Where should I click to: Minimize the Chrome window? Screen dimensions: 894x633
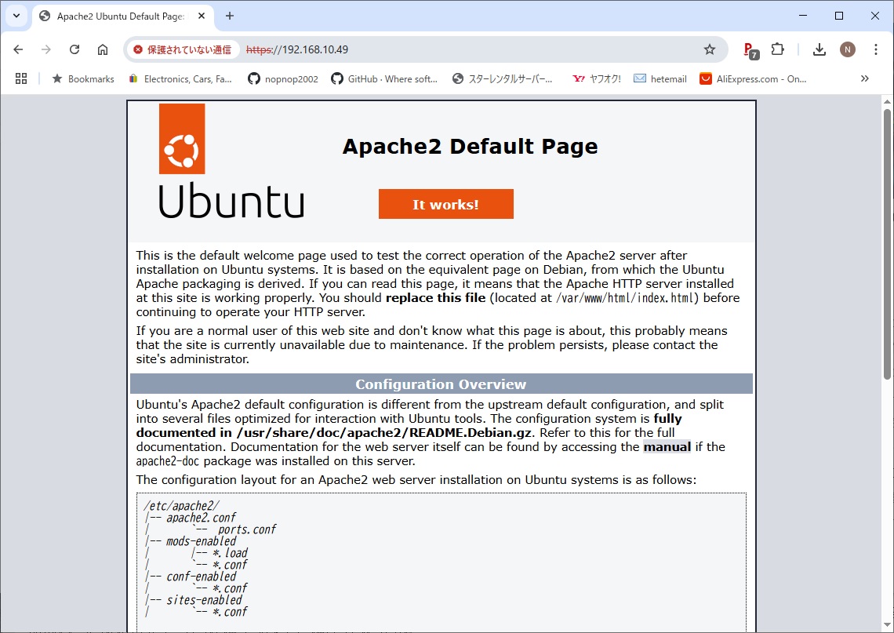coord(803,16)
